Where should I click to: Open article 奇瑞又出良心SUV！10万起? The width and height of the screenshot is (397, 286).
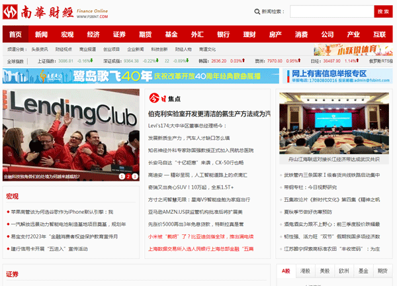[x=191, y=187]
